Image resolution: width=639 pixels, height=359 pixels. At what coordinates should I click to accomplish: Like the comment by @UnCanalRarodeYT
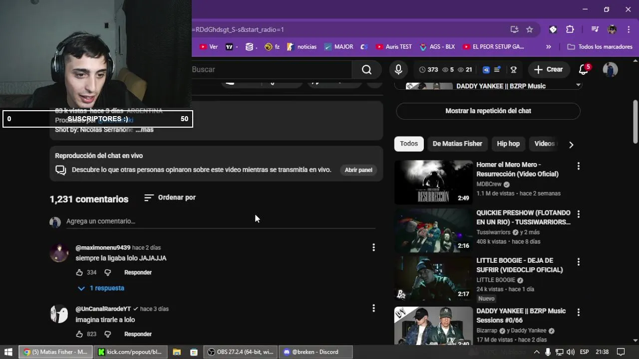(x=79, y=334)
